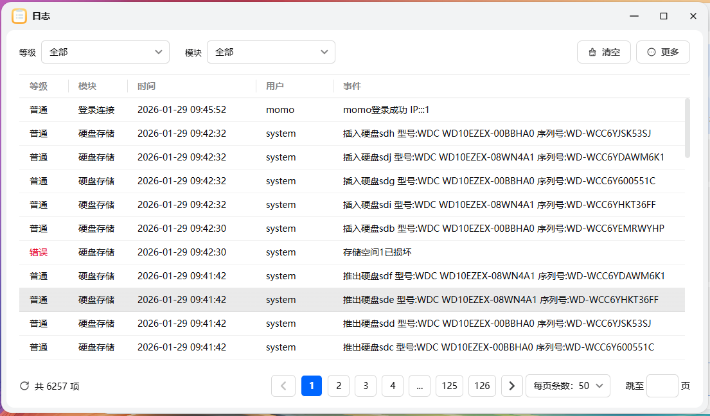Click the 跳至 page number input field
The height and width of the screenshot is (416, 710).
pos(662,386)
